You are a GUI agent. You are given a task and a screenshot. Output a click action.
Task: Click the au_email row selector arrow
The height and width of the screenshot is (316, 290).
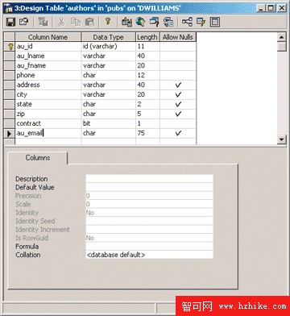click(10, 133)
